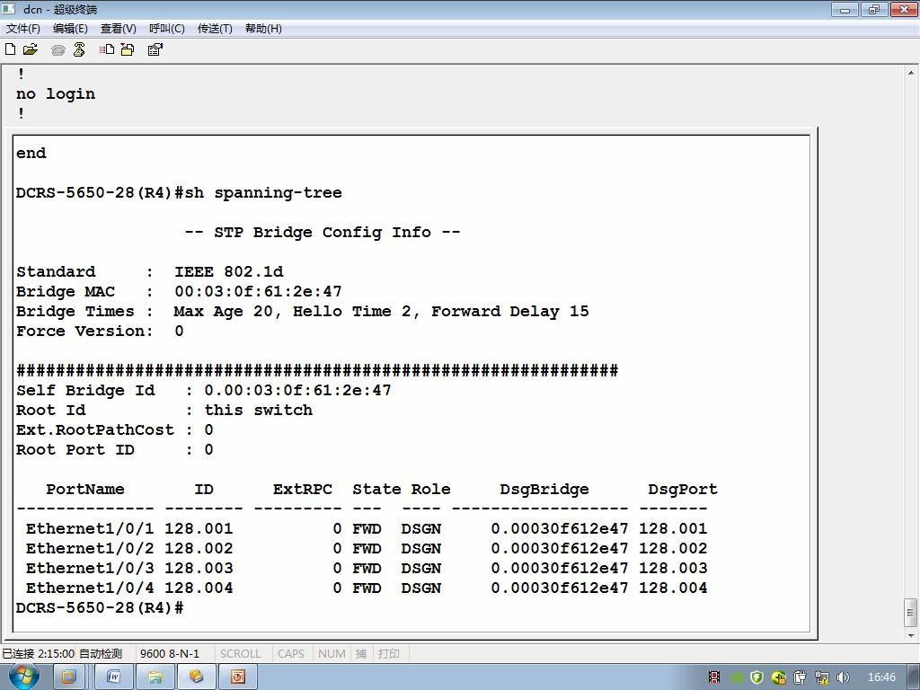The image size is (920, 690).
Task: Click the 'Ethernet1/0/2' port name
Action: point(90,549)
